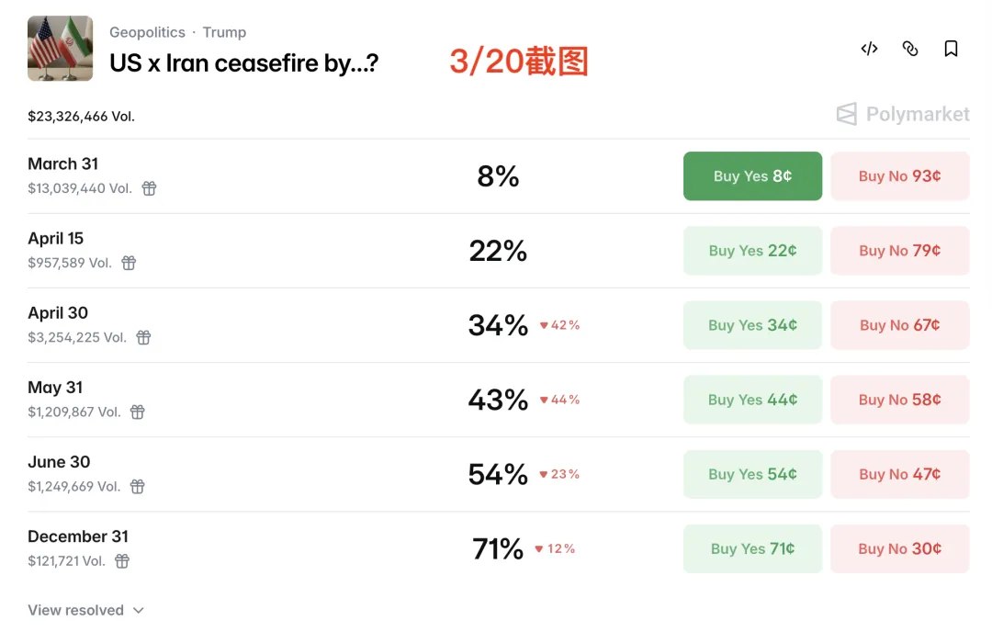Screen dimensions: 992x632
Task: Click the gift icon beside April 30 volume
Action: (x=143, y=337)
